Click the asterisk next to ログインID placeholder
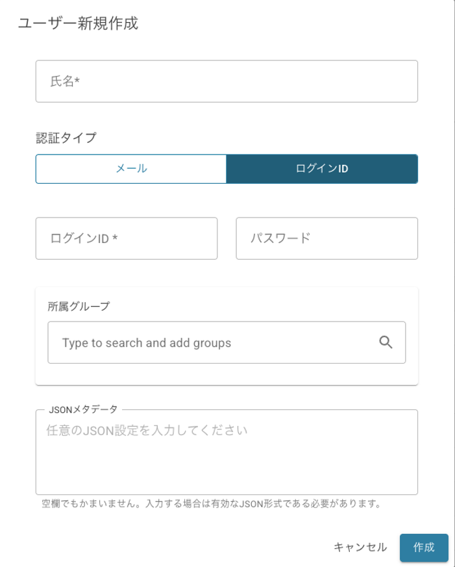Screen dimensions: 455x567 [x=115, y=238]
